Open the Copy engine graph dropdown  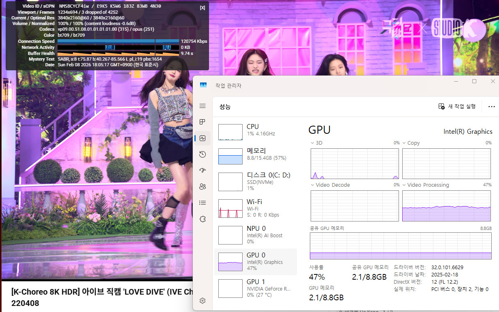click(404, 143)
